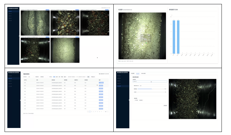231x135 pixels.
Task: Click the previous page arrow in the pagination
Action: click(x=87, y=112)
